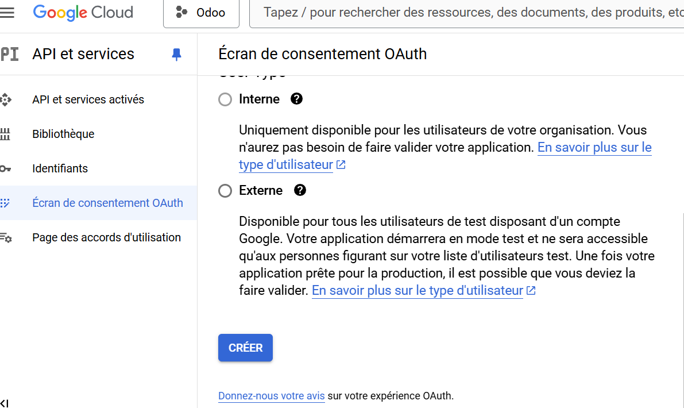Collapse the side navigation panel
This screenshot has height=408, width=684.
5,403
